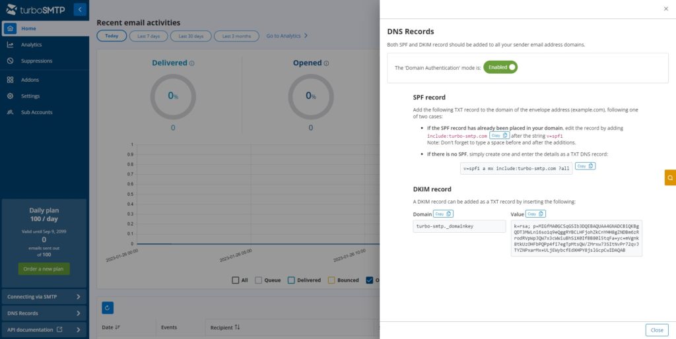Click the DNS Records heading
The width and height of the screenshot is (676, 339).
(411, 32)
